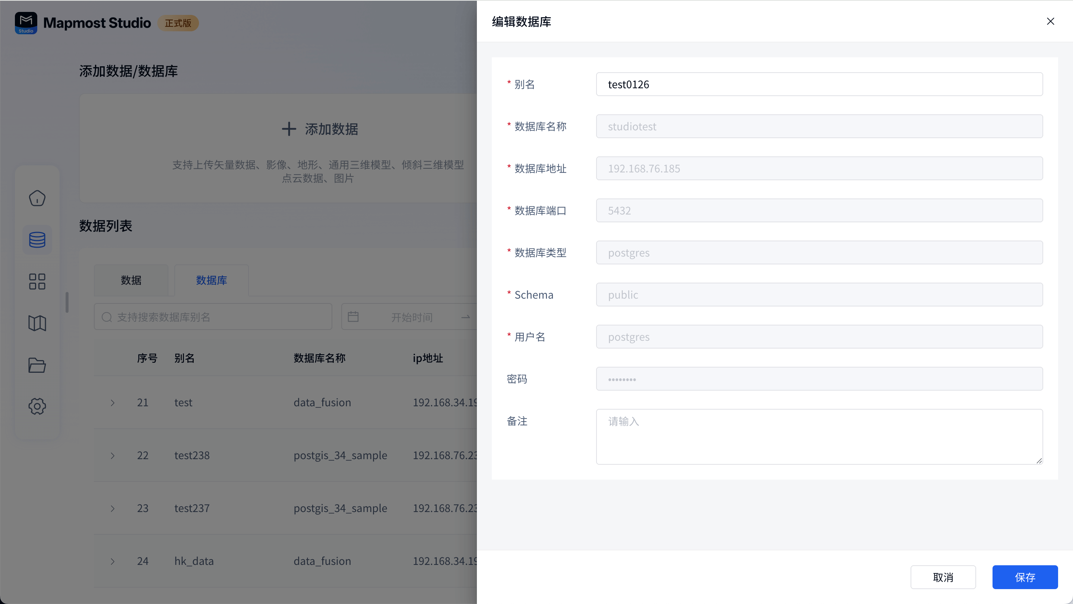Switch to the 数据库 tab
Image resolution: width=1073 pixels, height=604 pixels.
coord(211,280)
